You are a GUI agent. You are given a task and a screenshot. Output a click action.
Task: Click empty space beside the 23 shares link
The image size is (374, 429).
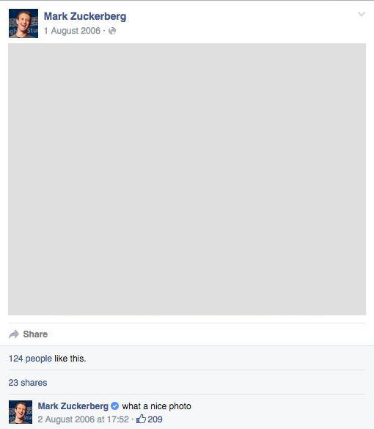point(205,383)
